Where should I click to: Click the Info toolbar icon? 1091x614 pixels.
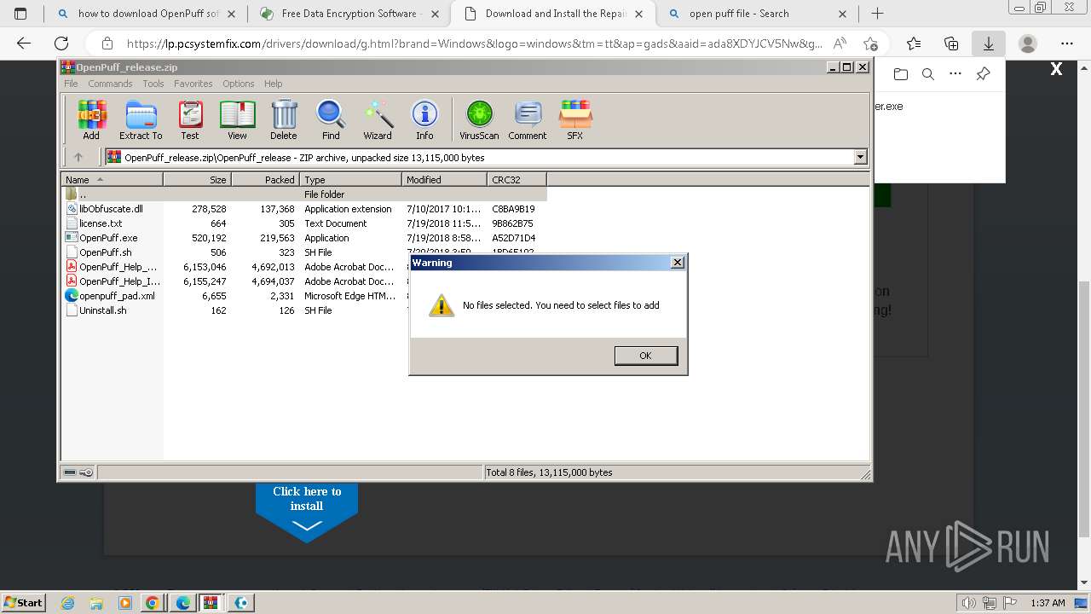click(x=424, y=119)
